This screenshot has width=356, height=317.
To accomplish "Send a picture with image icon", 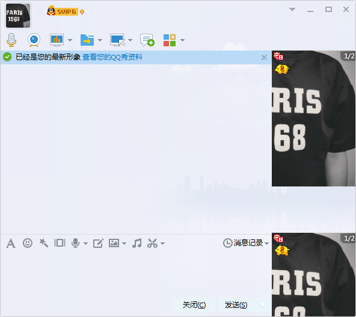I will tap(114, 243).
